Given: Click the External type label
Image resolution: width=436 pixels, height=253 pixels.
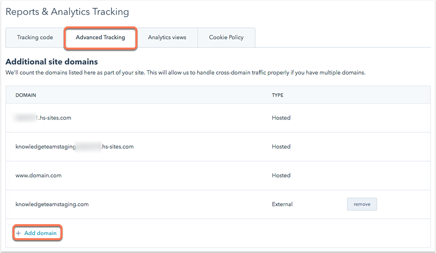Looking at the screenshot, I should [x=282, y=204].
